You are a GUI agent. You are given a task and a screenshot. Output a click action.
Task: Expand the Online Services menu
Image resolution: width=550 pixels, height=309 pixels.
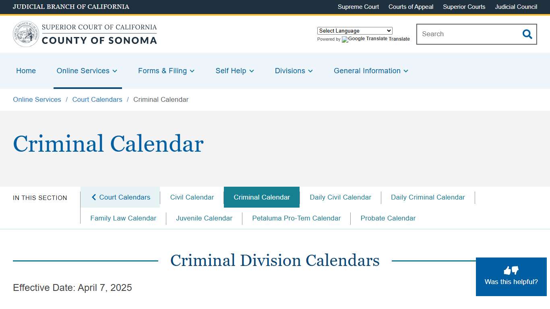pos(87,71)
